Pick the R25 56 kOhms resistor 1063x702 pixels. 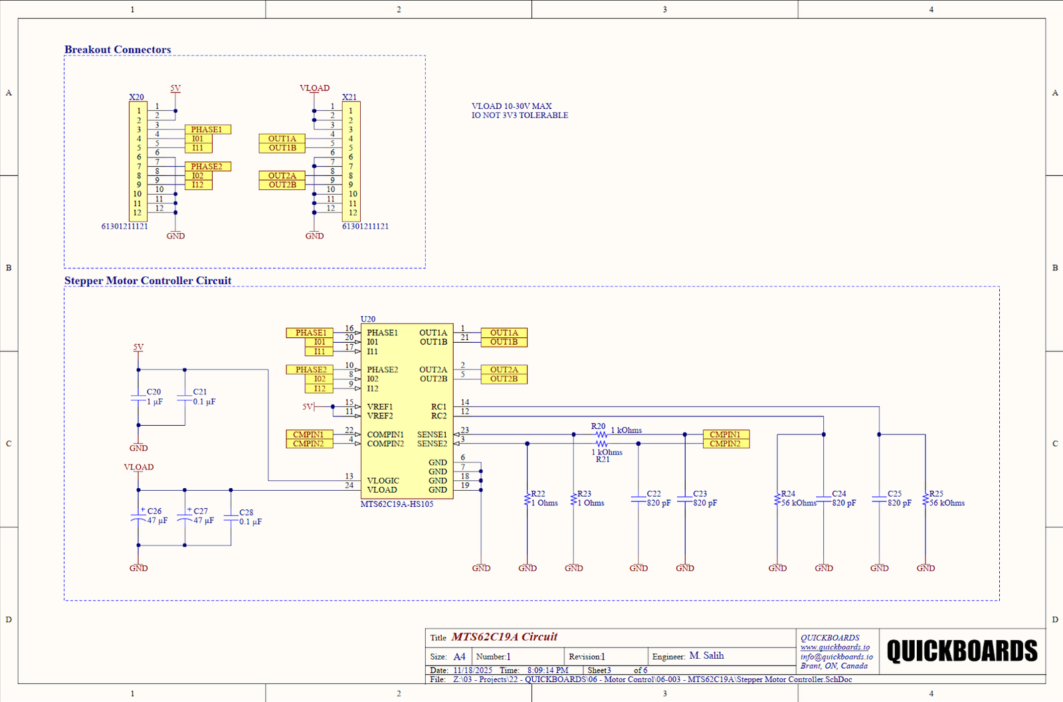[x=925, y=499]
